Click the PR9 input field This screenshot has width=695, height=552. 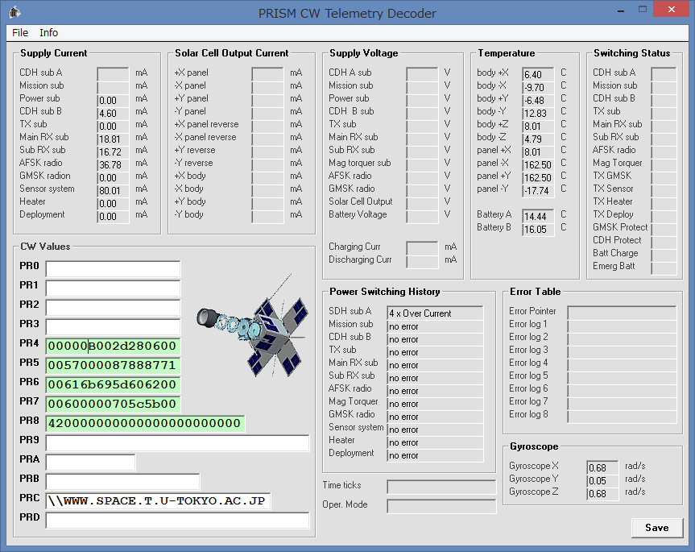point(177,443)
